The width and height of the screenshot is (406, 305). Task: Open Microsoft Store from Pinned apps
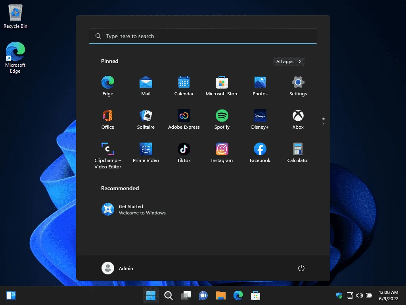(x=222, y=86)
